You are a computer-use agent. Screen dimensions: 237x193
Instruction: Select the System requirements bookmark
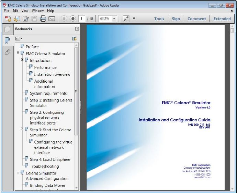[x=48, y=93]
